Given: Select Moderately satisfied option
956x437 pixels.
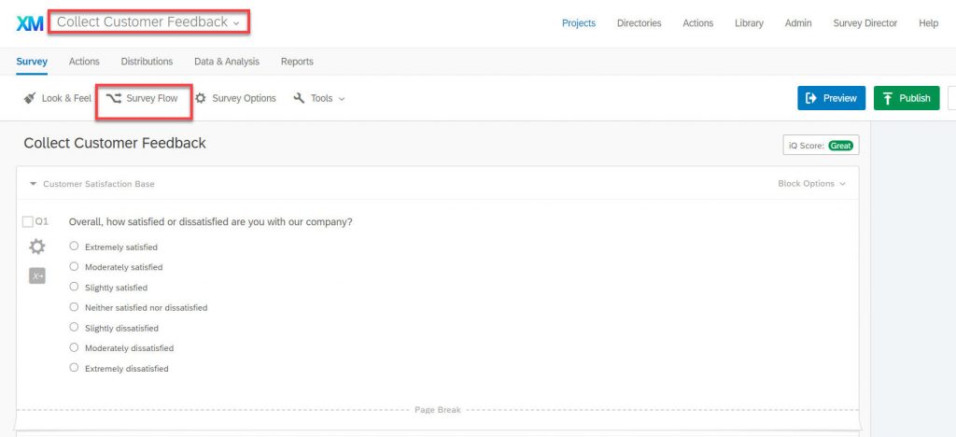Looking at the screenshot, I should click(74, 266).
